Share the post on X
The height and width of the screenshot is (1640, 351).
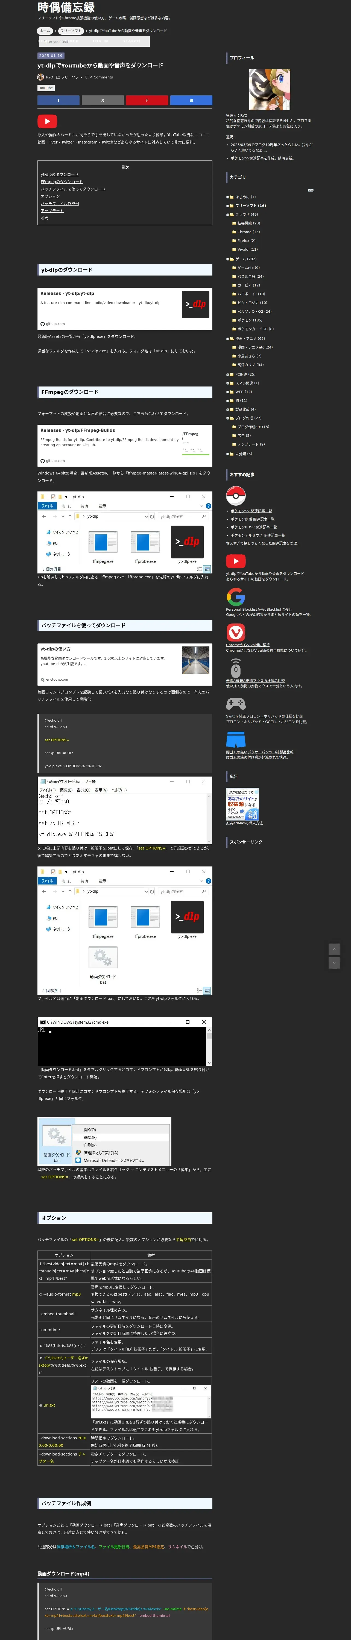[x=103, y=100]
